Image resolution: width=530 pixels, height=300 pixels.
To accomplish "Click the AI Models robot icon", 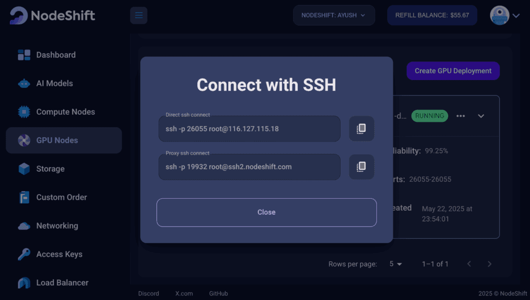I will [24, 83].
